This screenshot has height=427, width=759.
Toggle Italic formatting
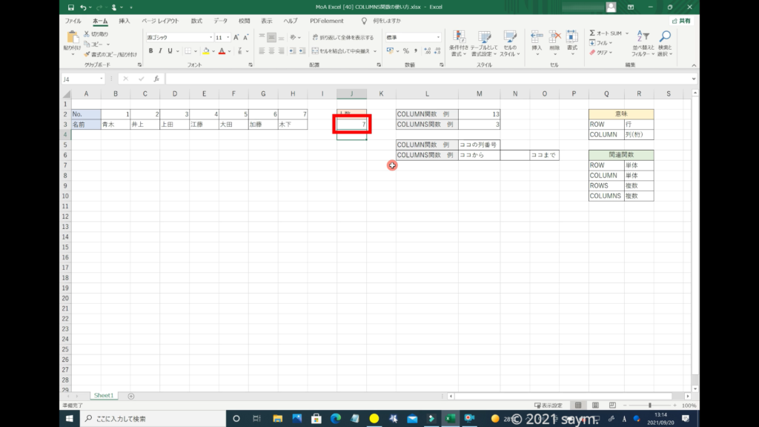pyautogui.click(x=161, y=51)
